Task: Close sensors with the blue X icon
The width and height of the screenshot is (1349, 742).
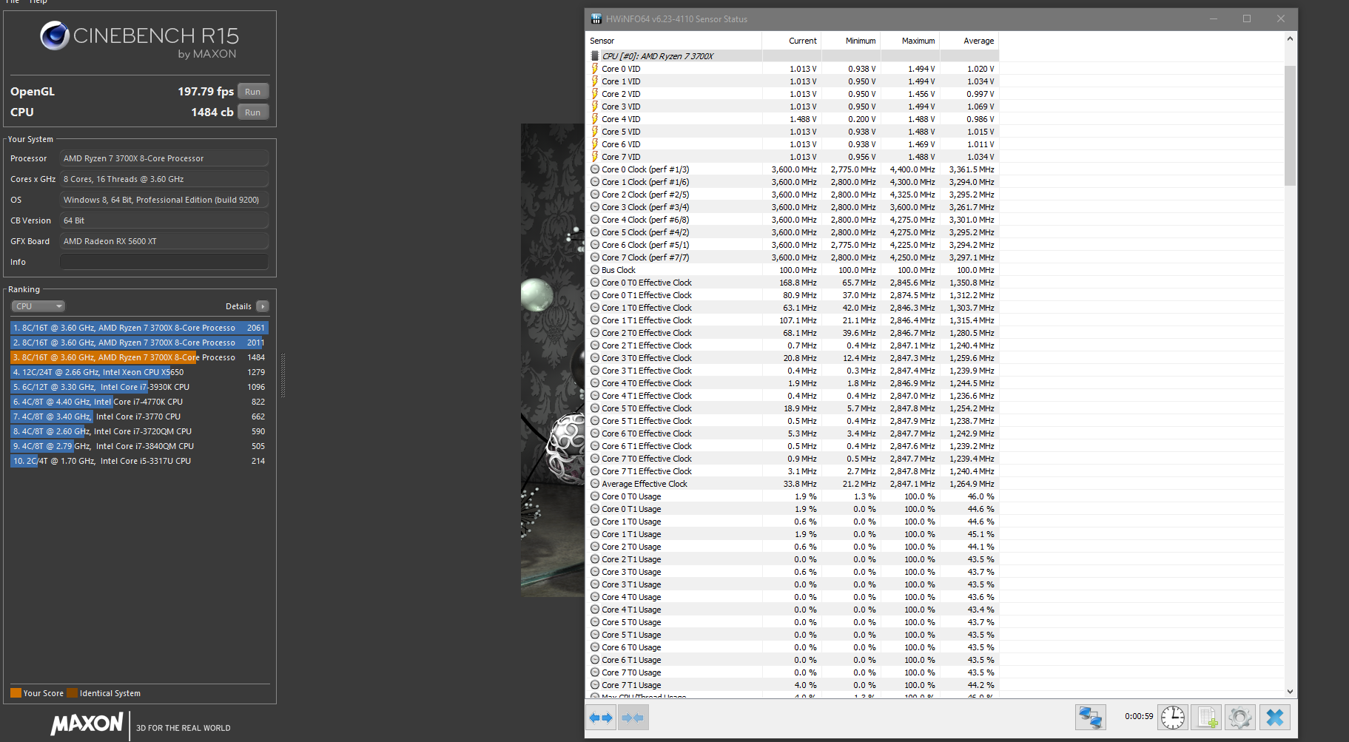Action: click(1274, 717)
